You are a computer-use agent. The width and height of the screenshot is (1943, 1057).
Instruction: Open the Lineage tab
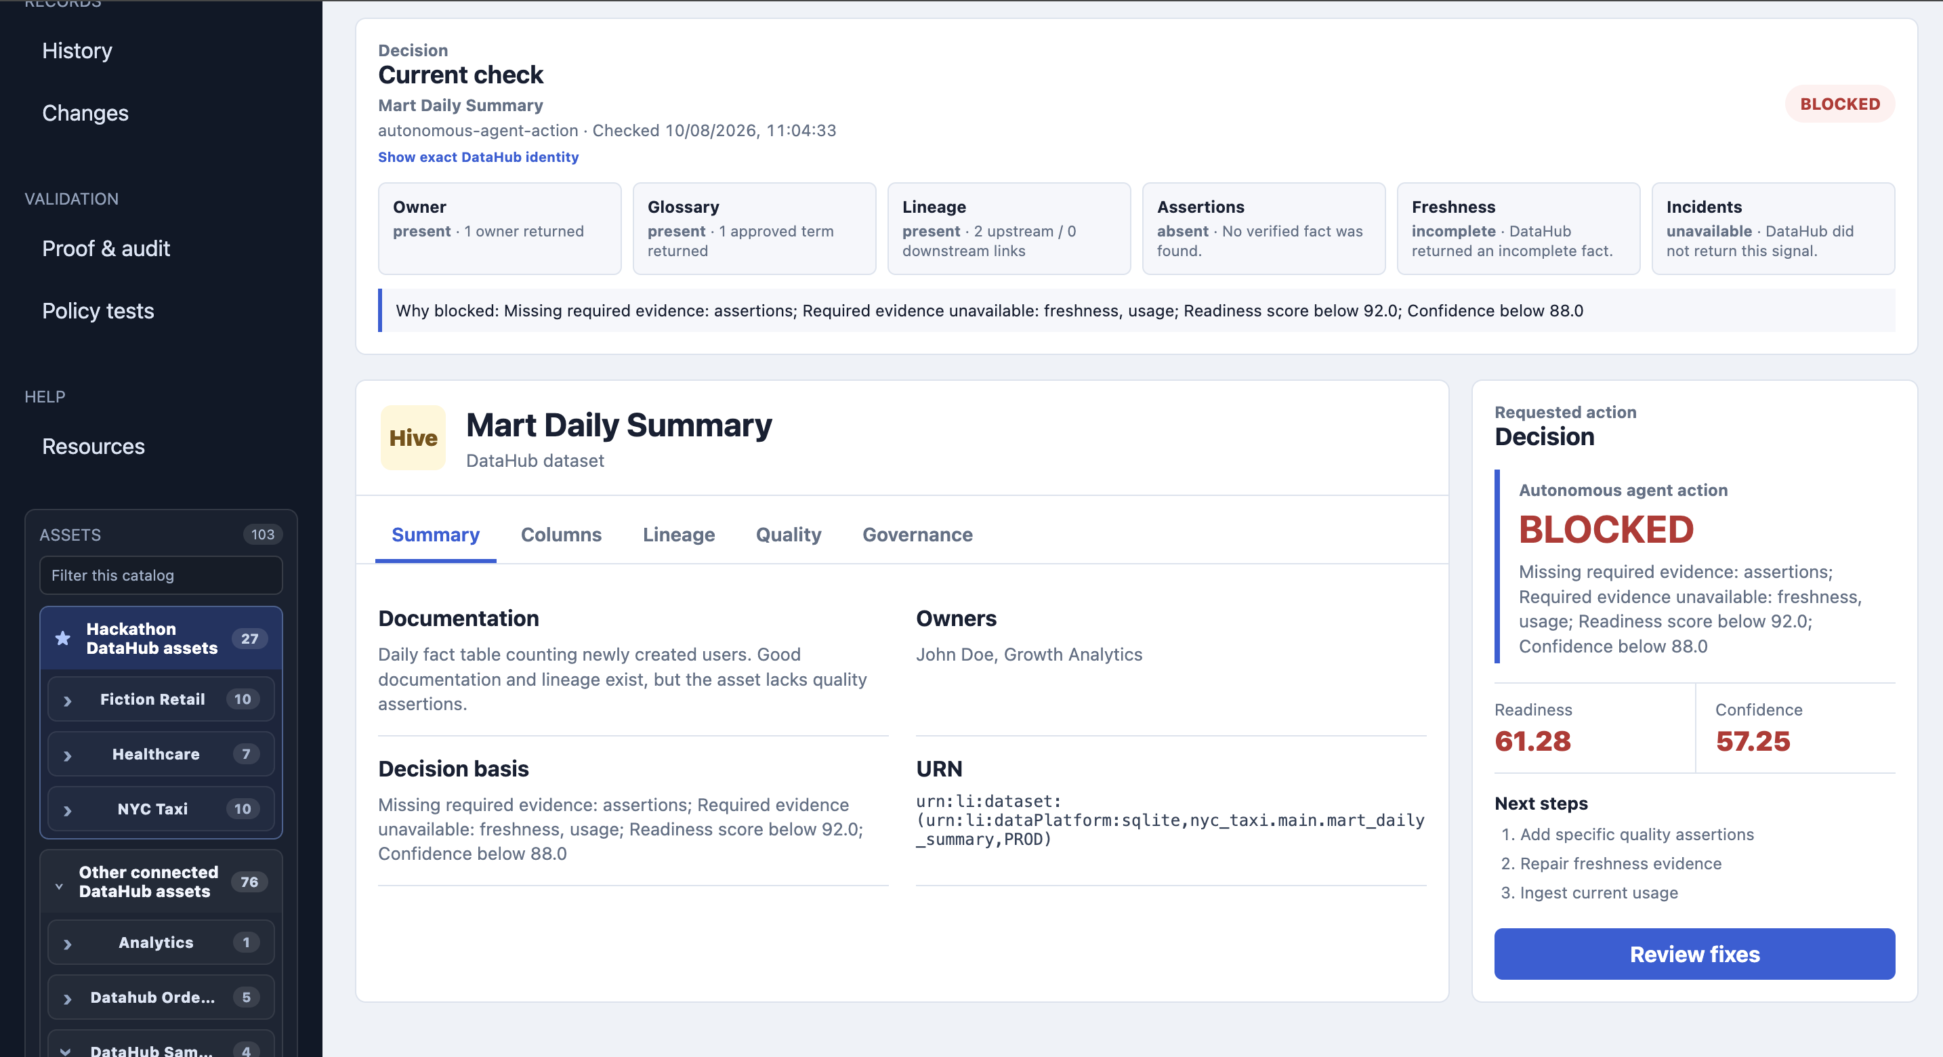pos(679,534)
